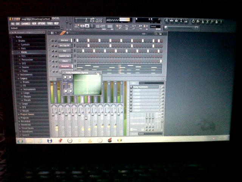Expand the Cymbals folder in browser

[x=25, y=45]
